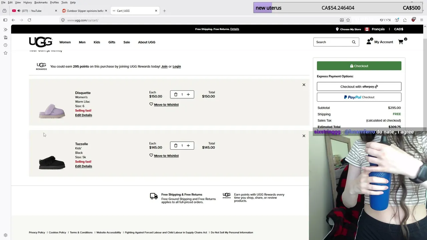Viewport: 427px width, 240px height.
Task: Click Edit Details for Tazzelle
Action: pos(83,166)
